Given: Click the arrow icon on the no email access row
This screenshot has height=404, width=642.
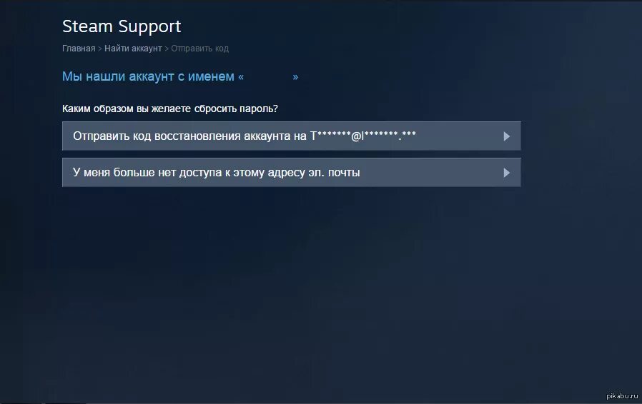Looking at the screenshot, I should (506, 173).
